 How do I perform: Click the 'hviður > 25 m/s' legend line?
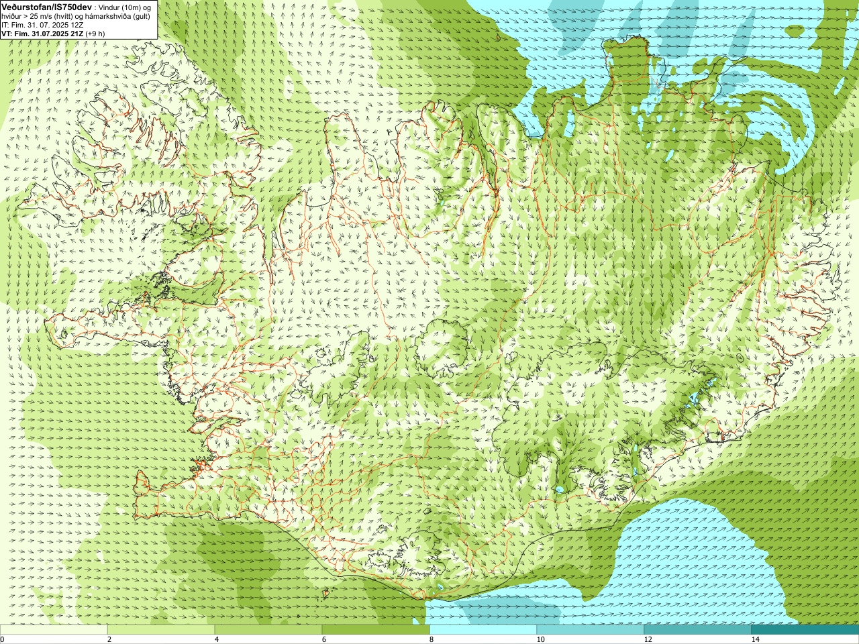click(x=77, y=16)
